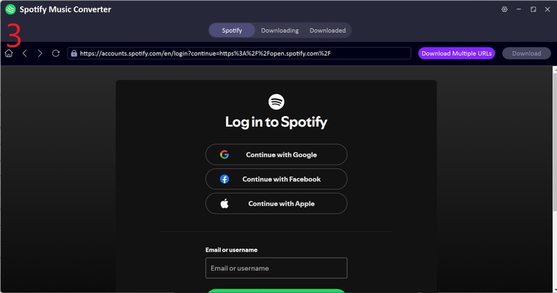Image resolution: width=557 pixels, height=293 pixels.
Task: Click the Spotify Music Converter app logo
Action: click(10, 9)
